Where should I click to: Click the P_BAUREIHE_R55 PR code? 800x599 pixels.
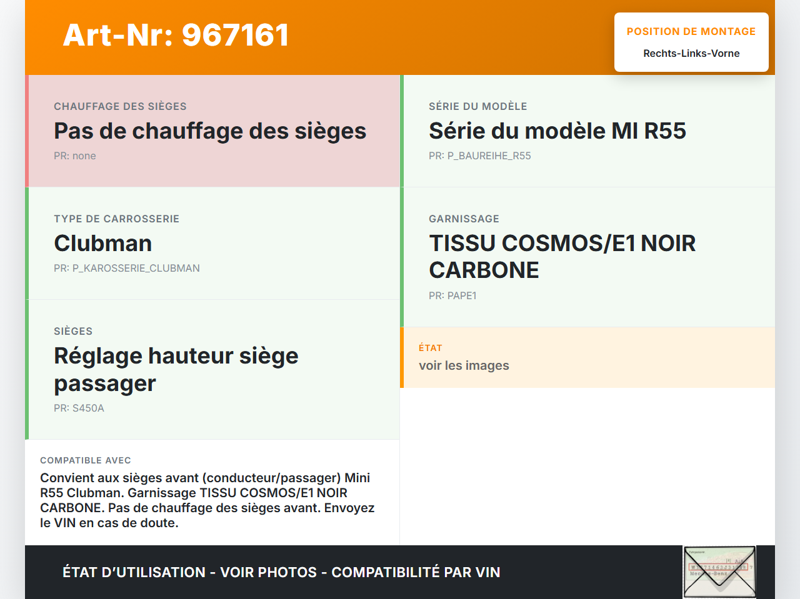click(x=479, y=156)
